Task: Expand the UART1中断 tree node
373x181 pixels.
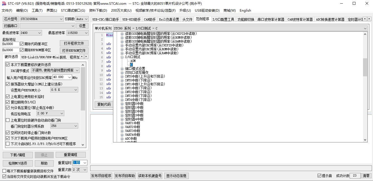Action: (122, 123)
